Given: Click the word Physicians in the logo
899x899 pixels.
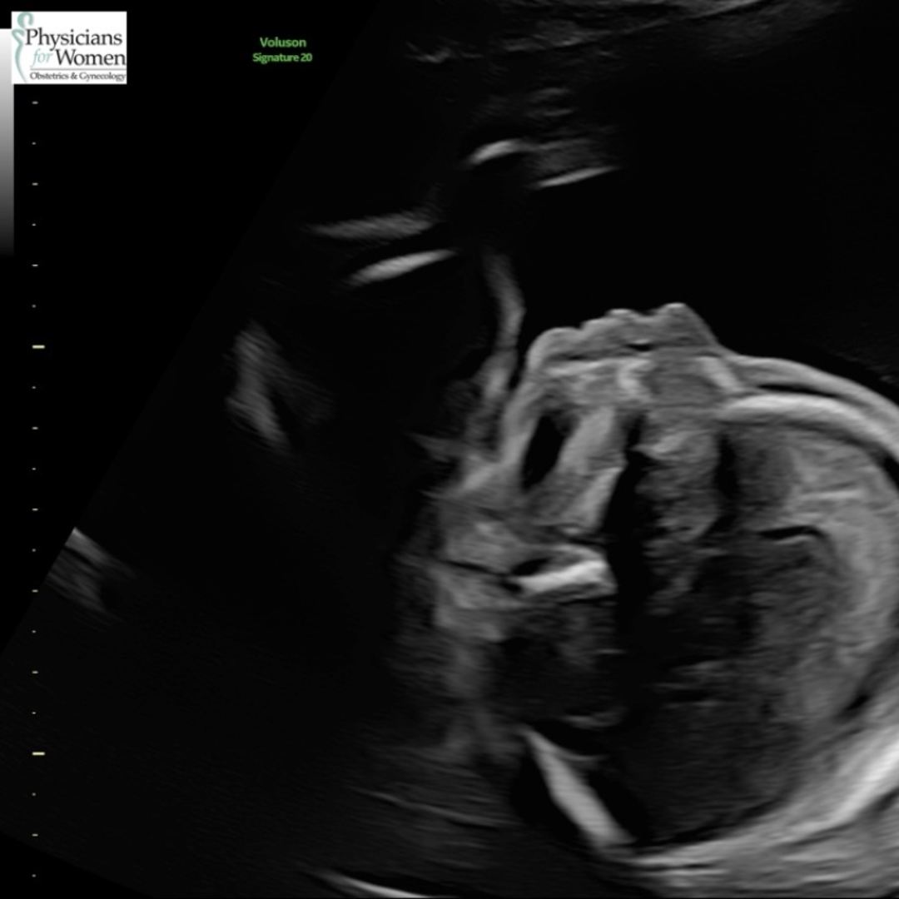Looking at the screenshot, I should (75, 37).
